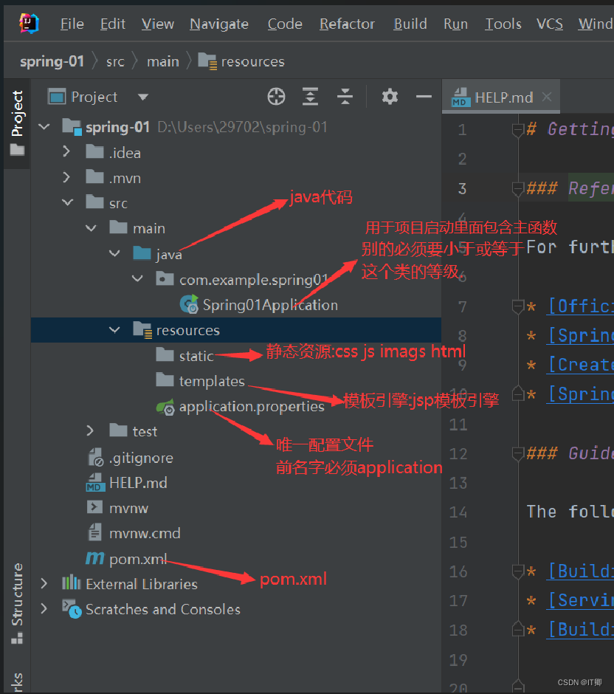
Task: Click the spring-01 module folder icon
Action: pyautogui.click(x=72, y=126)
